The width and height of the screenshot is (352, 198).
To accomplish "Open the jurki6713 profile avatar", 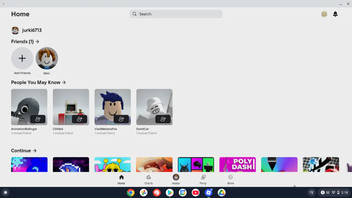I will [x=15, y=30].
